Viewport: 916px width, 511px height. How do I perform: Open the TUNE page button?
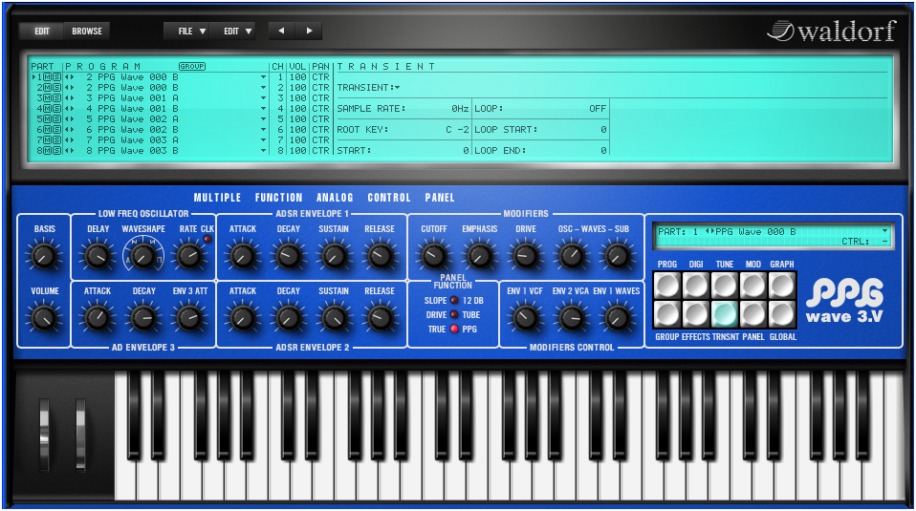[x=725, y=286]
